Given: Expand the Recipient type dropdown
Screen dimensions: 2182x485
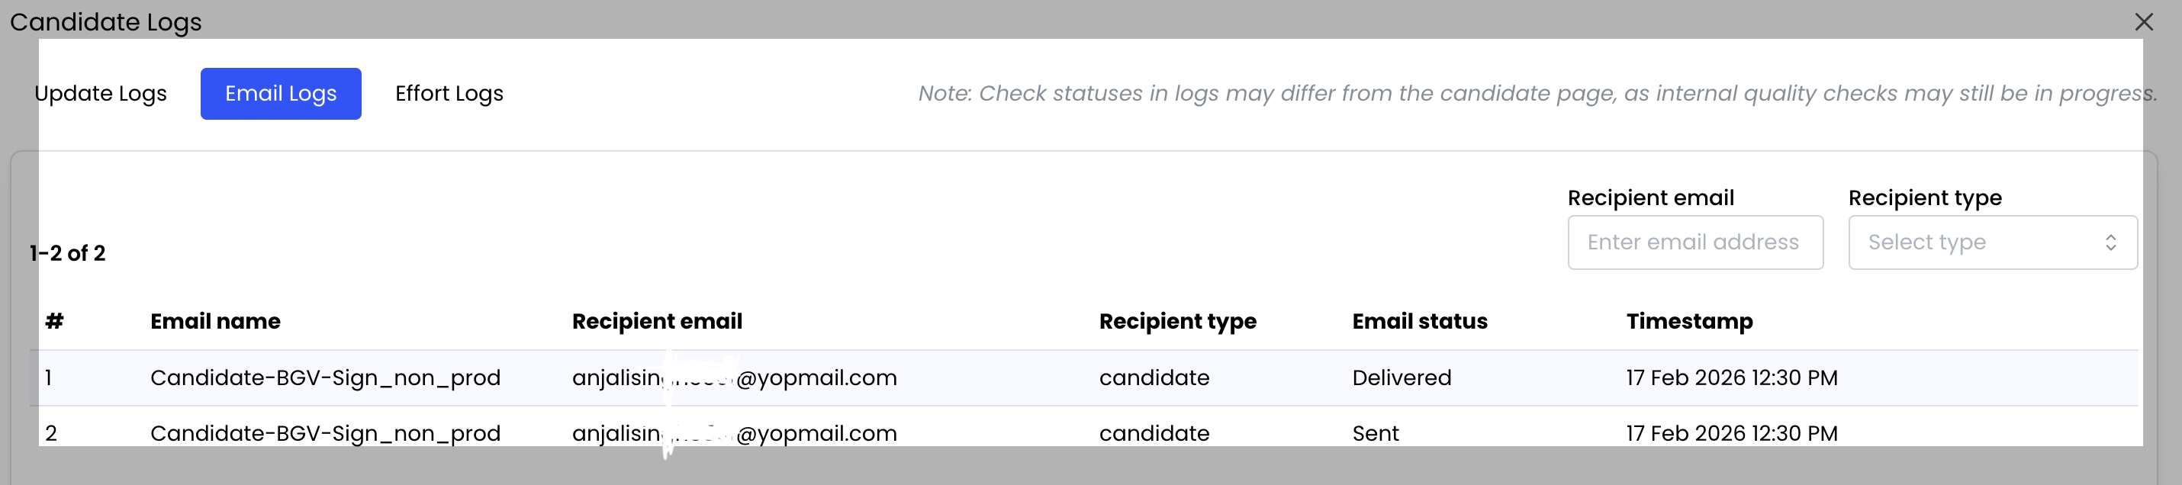Looking at the screenshot, I should click(x=1991, y=243).
